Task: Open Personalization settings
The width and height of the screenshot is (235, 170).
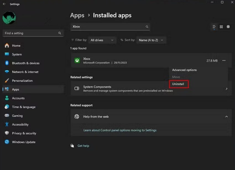Action: click(x=33, y=81)
